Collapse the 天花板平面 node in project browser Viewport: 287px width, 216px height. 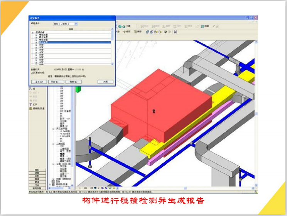53,129
